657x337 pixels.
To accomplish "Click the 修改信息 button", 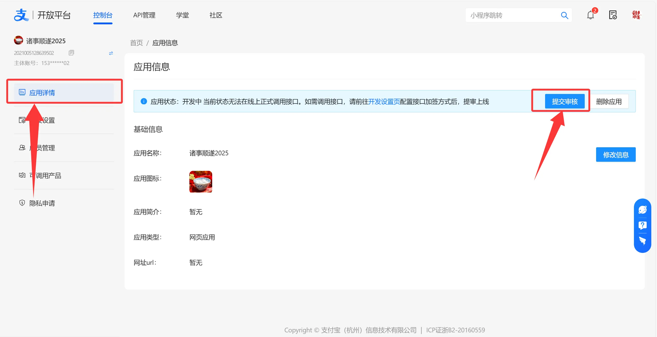I will 616,155.
